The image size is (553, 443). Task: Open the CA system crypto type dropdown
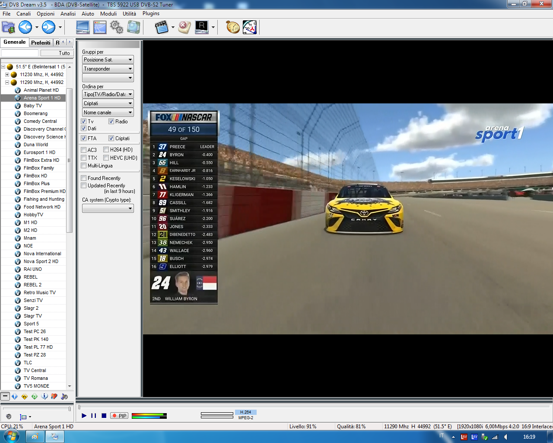(x=108, y=209)
